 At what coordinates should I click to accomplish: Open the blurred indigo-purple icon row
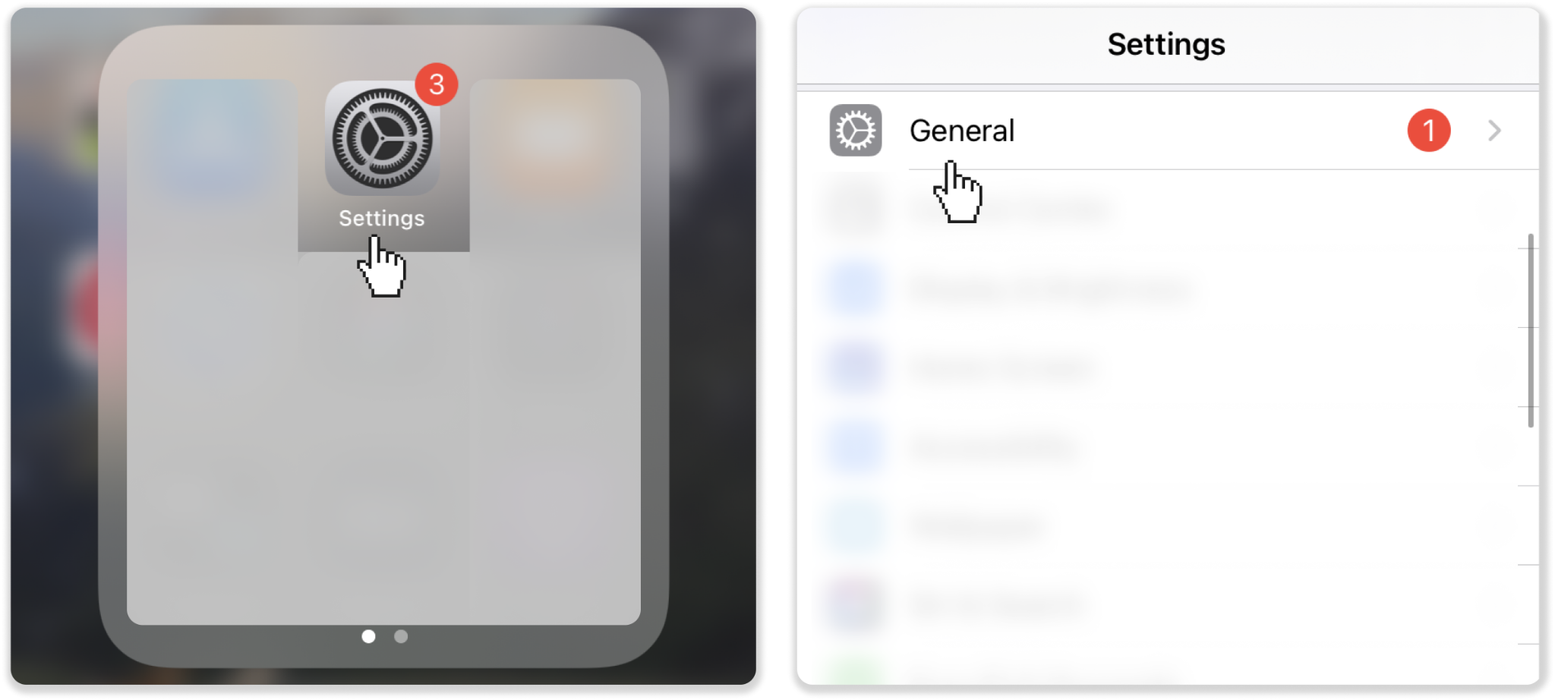click(x=1168, y=367)
